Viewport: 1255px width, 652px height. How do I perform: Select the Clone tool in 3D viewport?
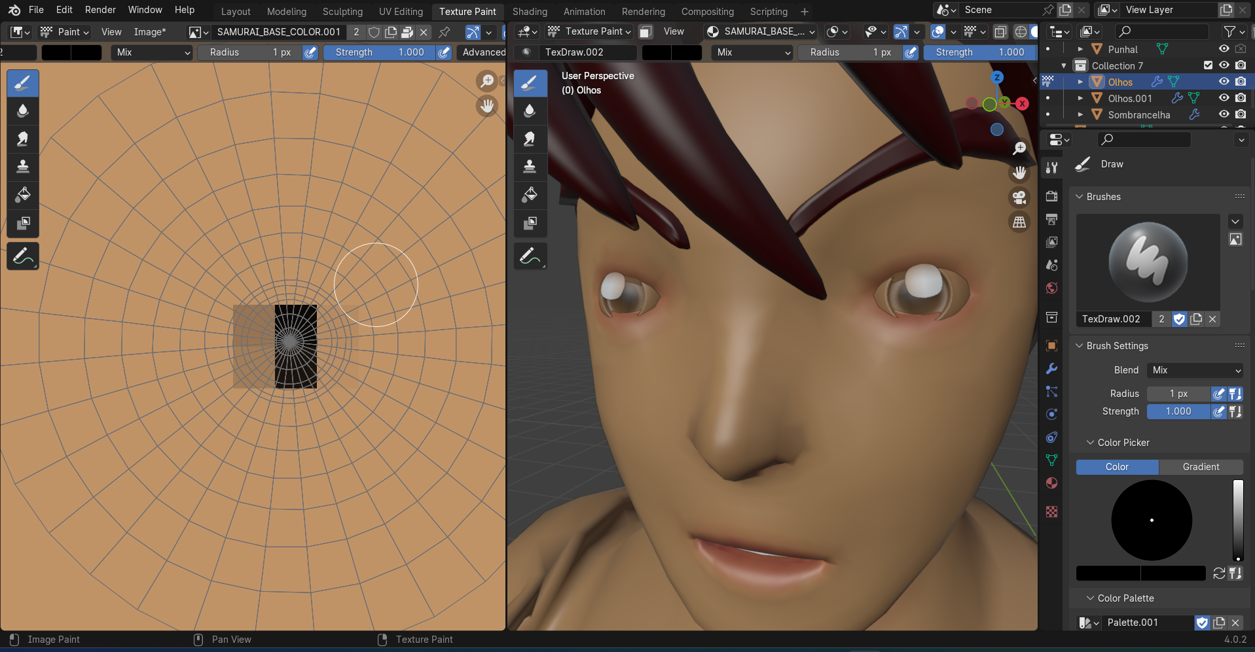tap(530, 166)
